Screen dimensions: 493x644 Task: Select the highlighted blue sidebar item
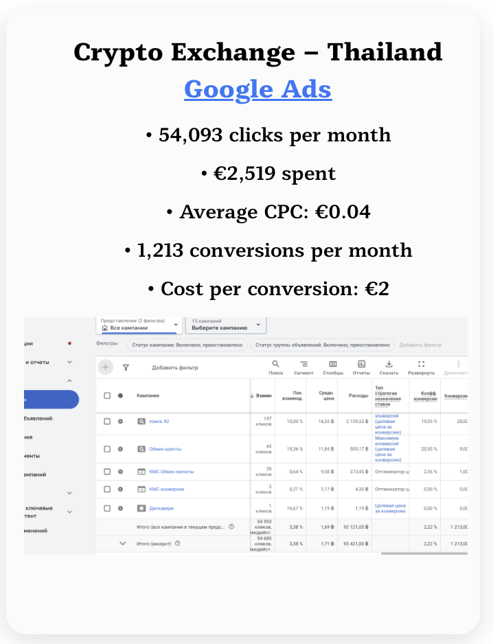click(x=51, y=399)
